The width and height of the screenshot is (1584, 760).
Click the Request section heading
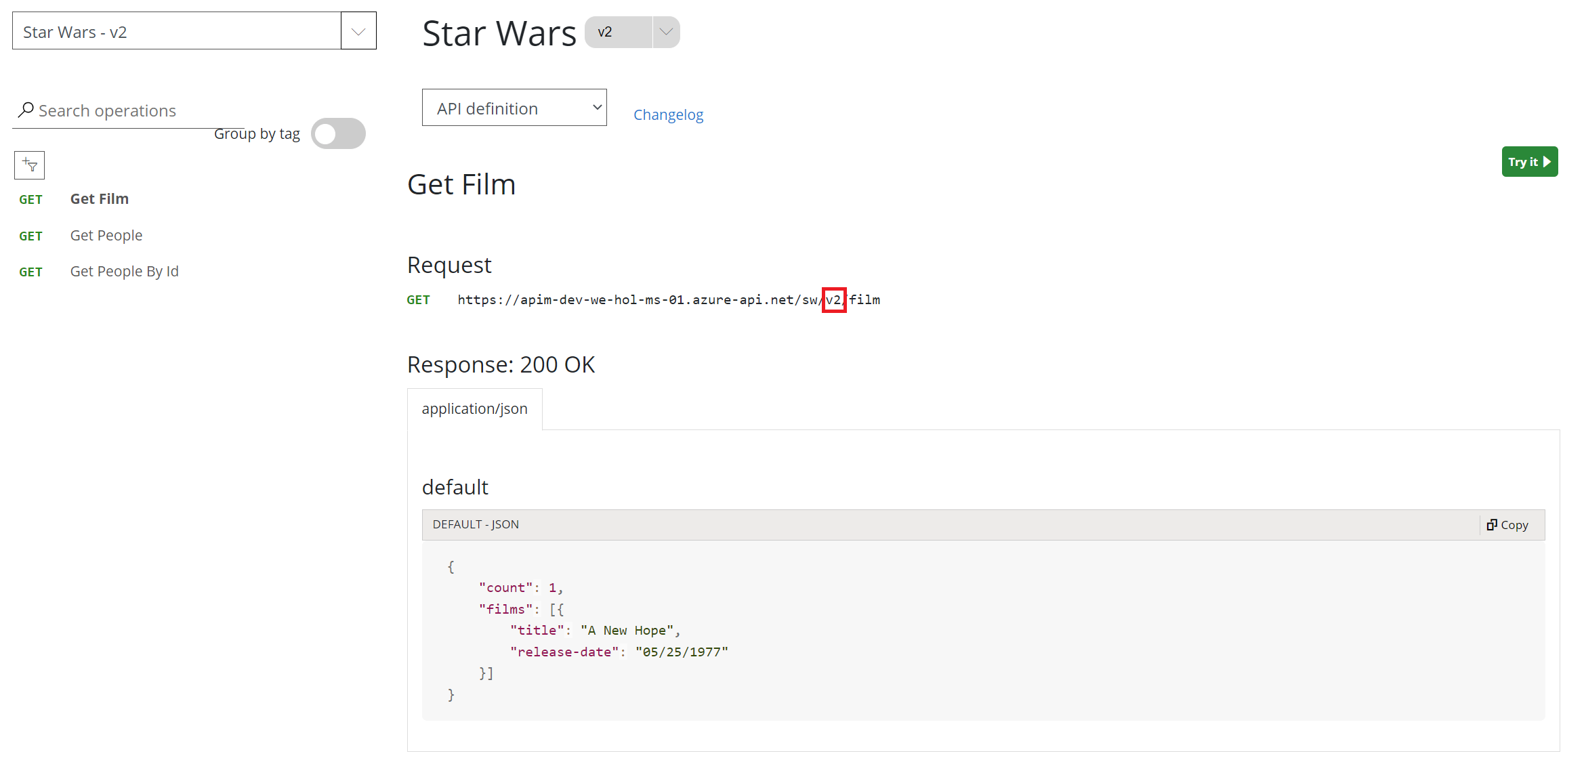[449, 266]
